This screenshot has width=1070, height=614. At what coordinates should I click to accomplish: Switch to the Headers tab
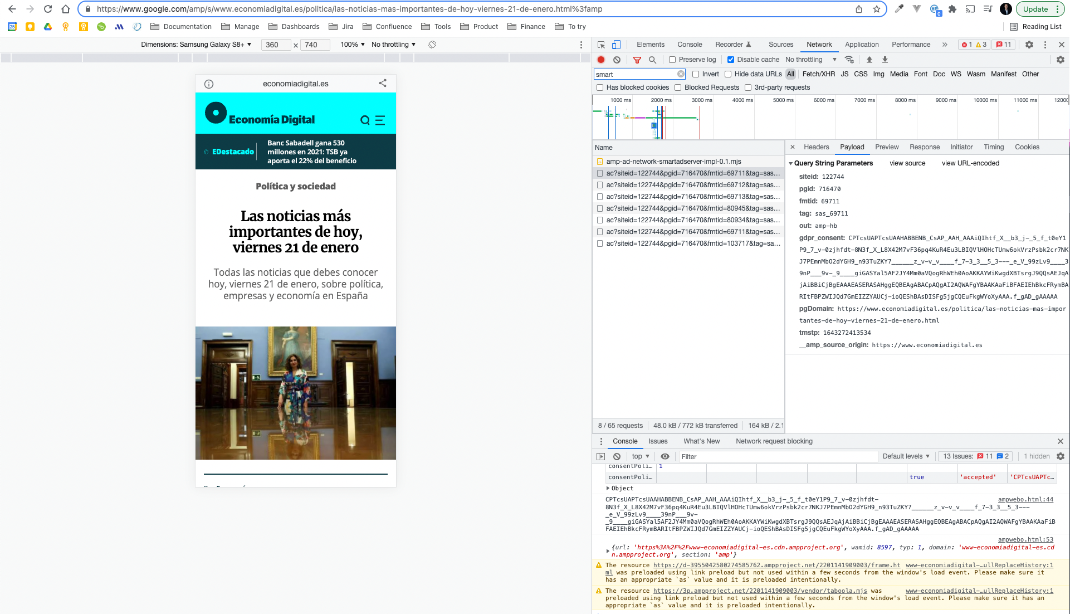pyautogui.click(x=816, y=147)
